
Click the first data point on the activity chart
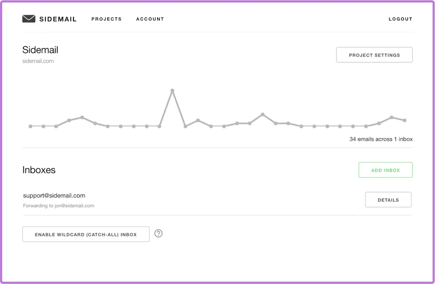click(x=30, y=126)
